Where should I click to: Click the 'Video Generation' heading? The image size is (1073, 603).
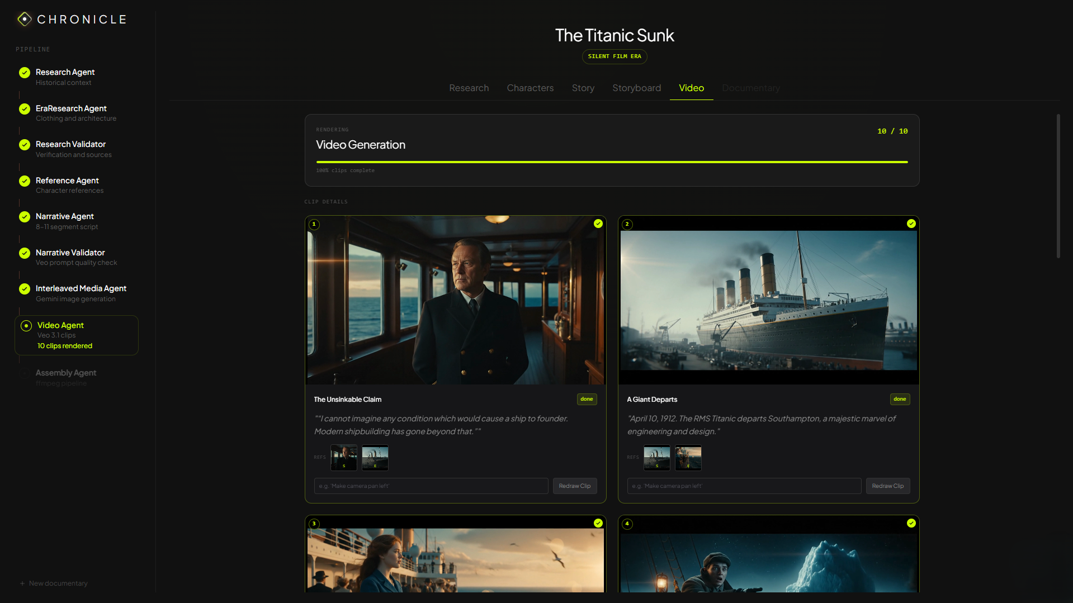361,145
